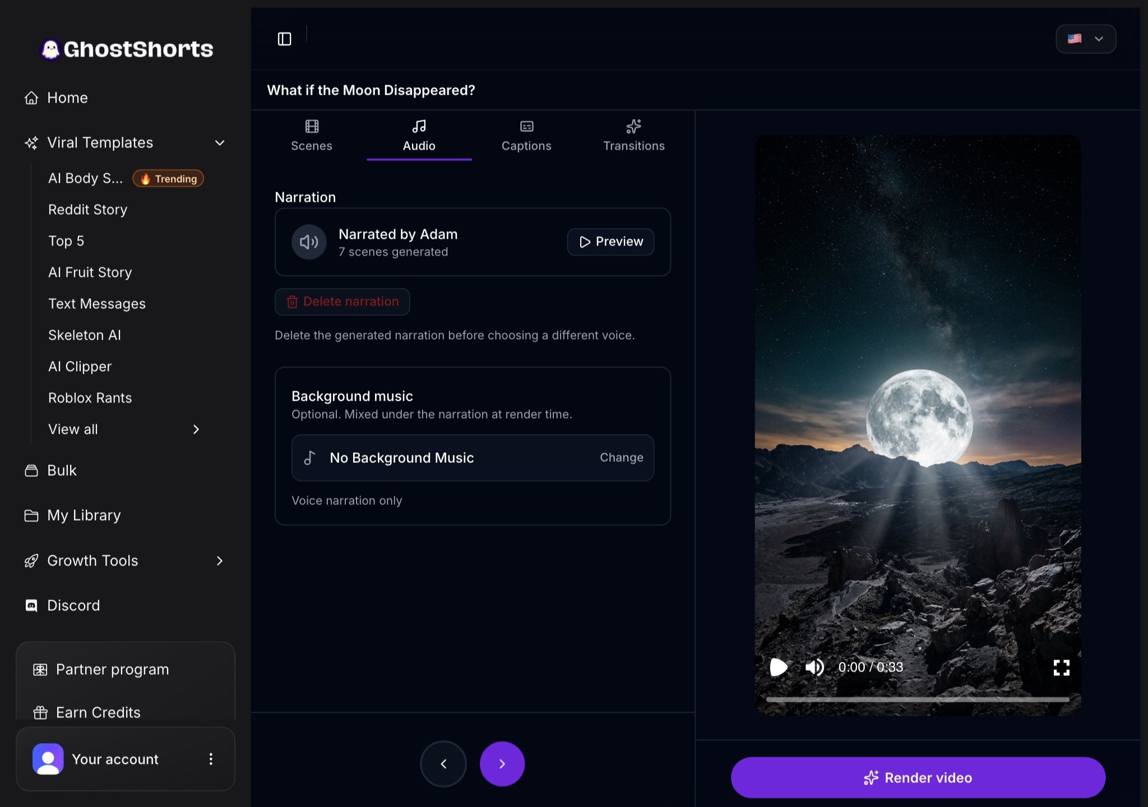
Task: Go to next step arrow
Action: click(x=502, y=763)
